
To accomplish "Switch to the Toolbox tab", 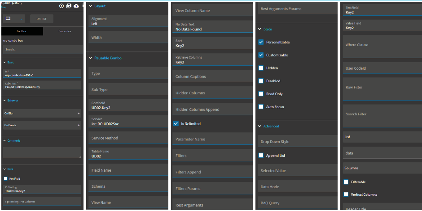I will (22, 31).
